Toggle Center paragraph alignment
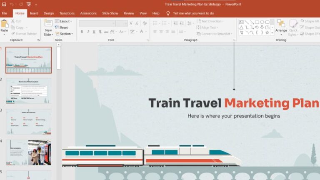 tap(161, 32)
